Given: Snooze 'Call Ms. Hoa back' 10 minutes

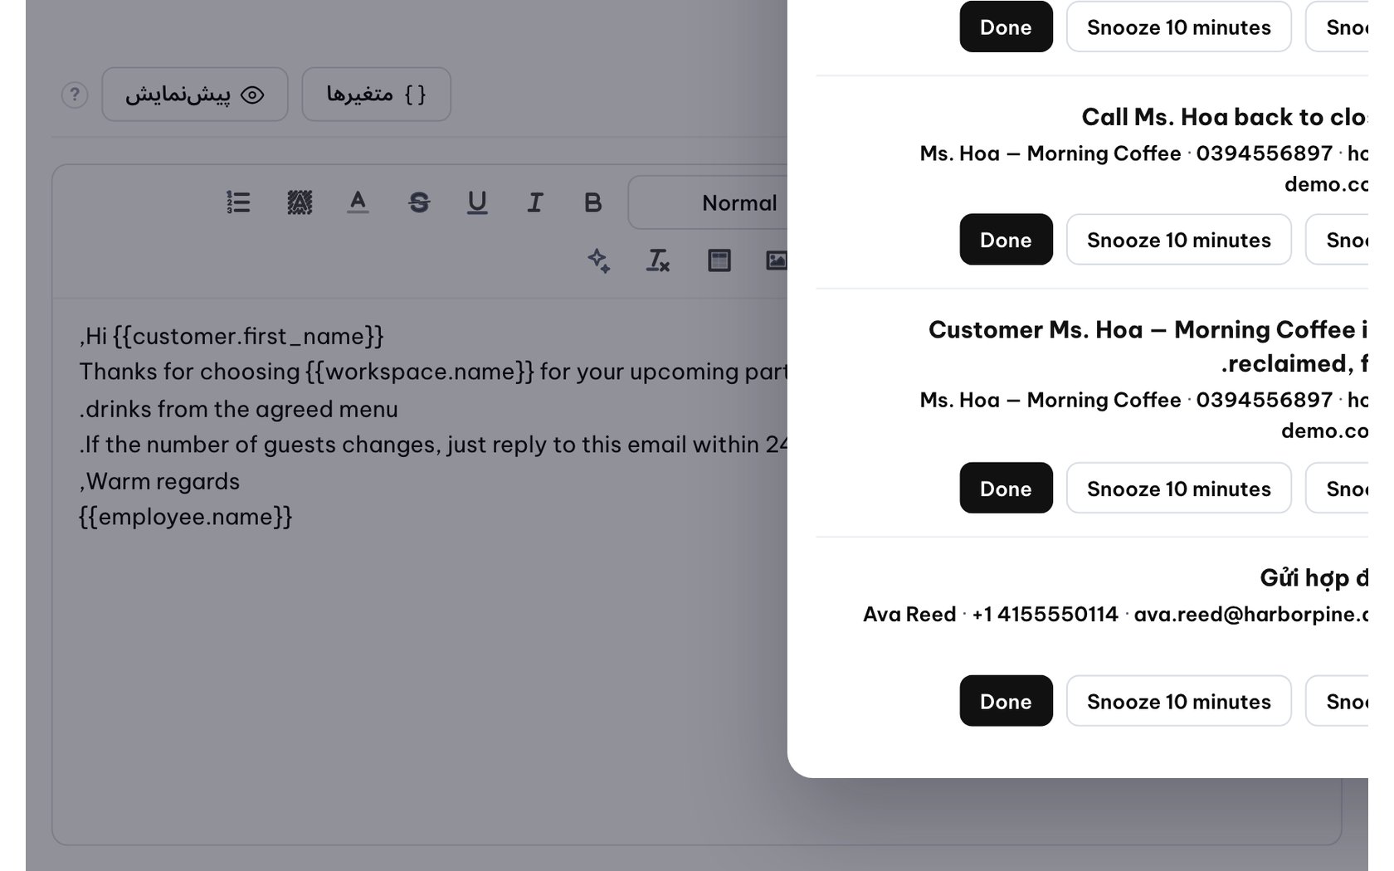Looking at the screenshot, I should (x=1178, y=240).
